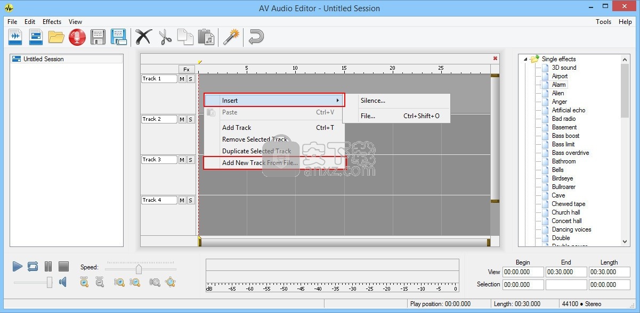Click the Copy pages icon
640x313 pixels.
(185, 37)
